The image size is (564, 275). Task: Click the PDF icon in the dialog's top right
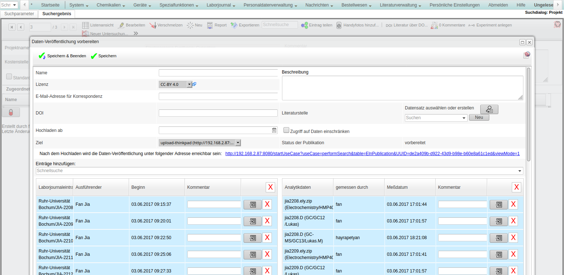pos(526,55)
